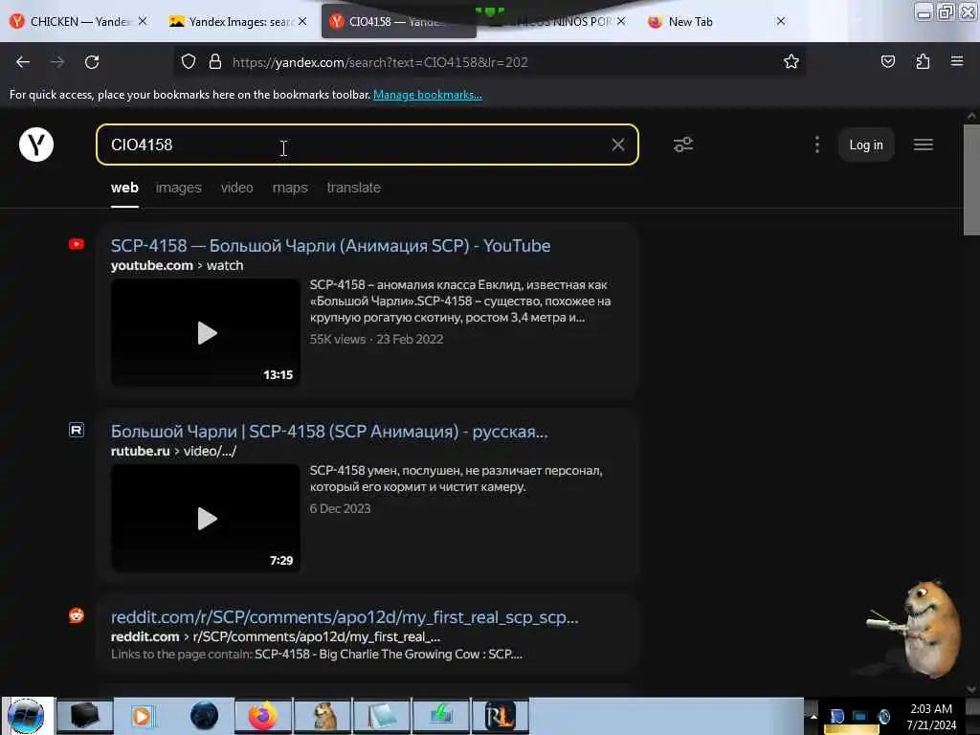The image size is (980, 735).
Task: Bookmark this page with star icon
Action: (791, 61)
